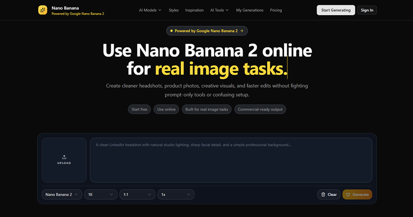Open the Styles page
The image size is (413, 217).
(173, 10)
